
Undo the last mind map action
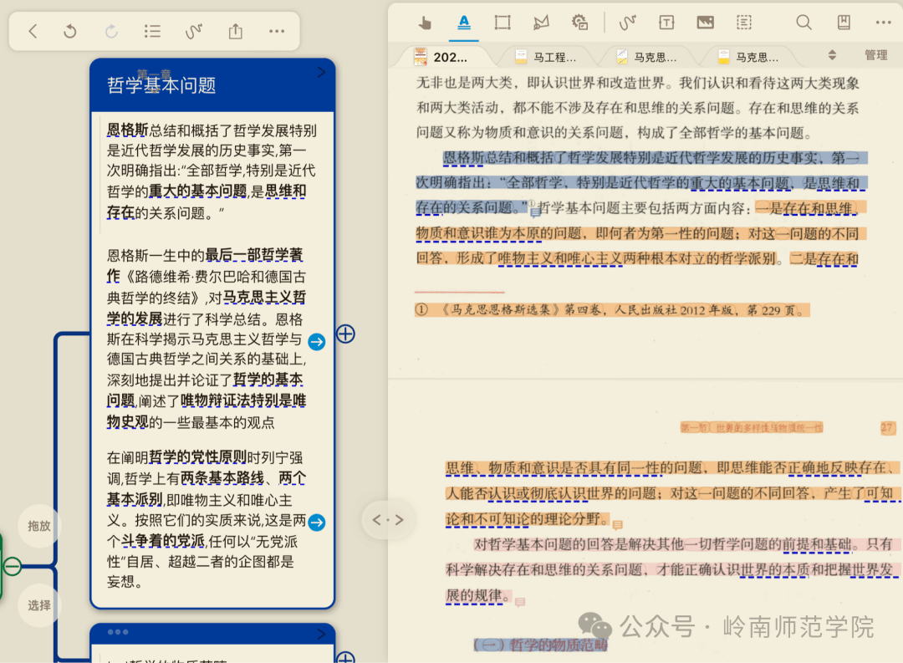70,32
